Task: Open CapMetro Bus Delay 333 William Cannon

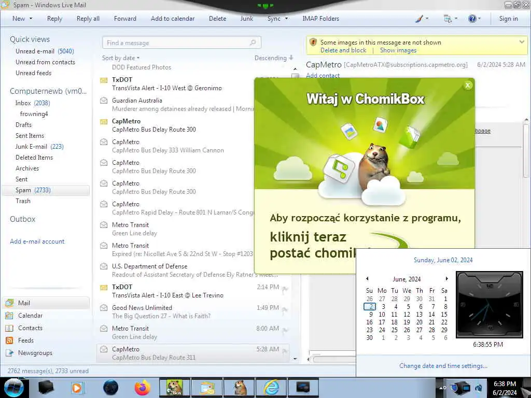Action: tap(176, 146)
